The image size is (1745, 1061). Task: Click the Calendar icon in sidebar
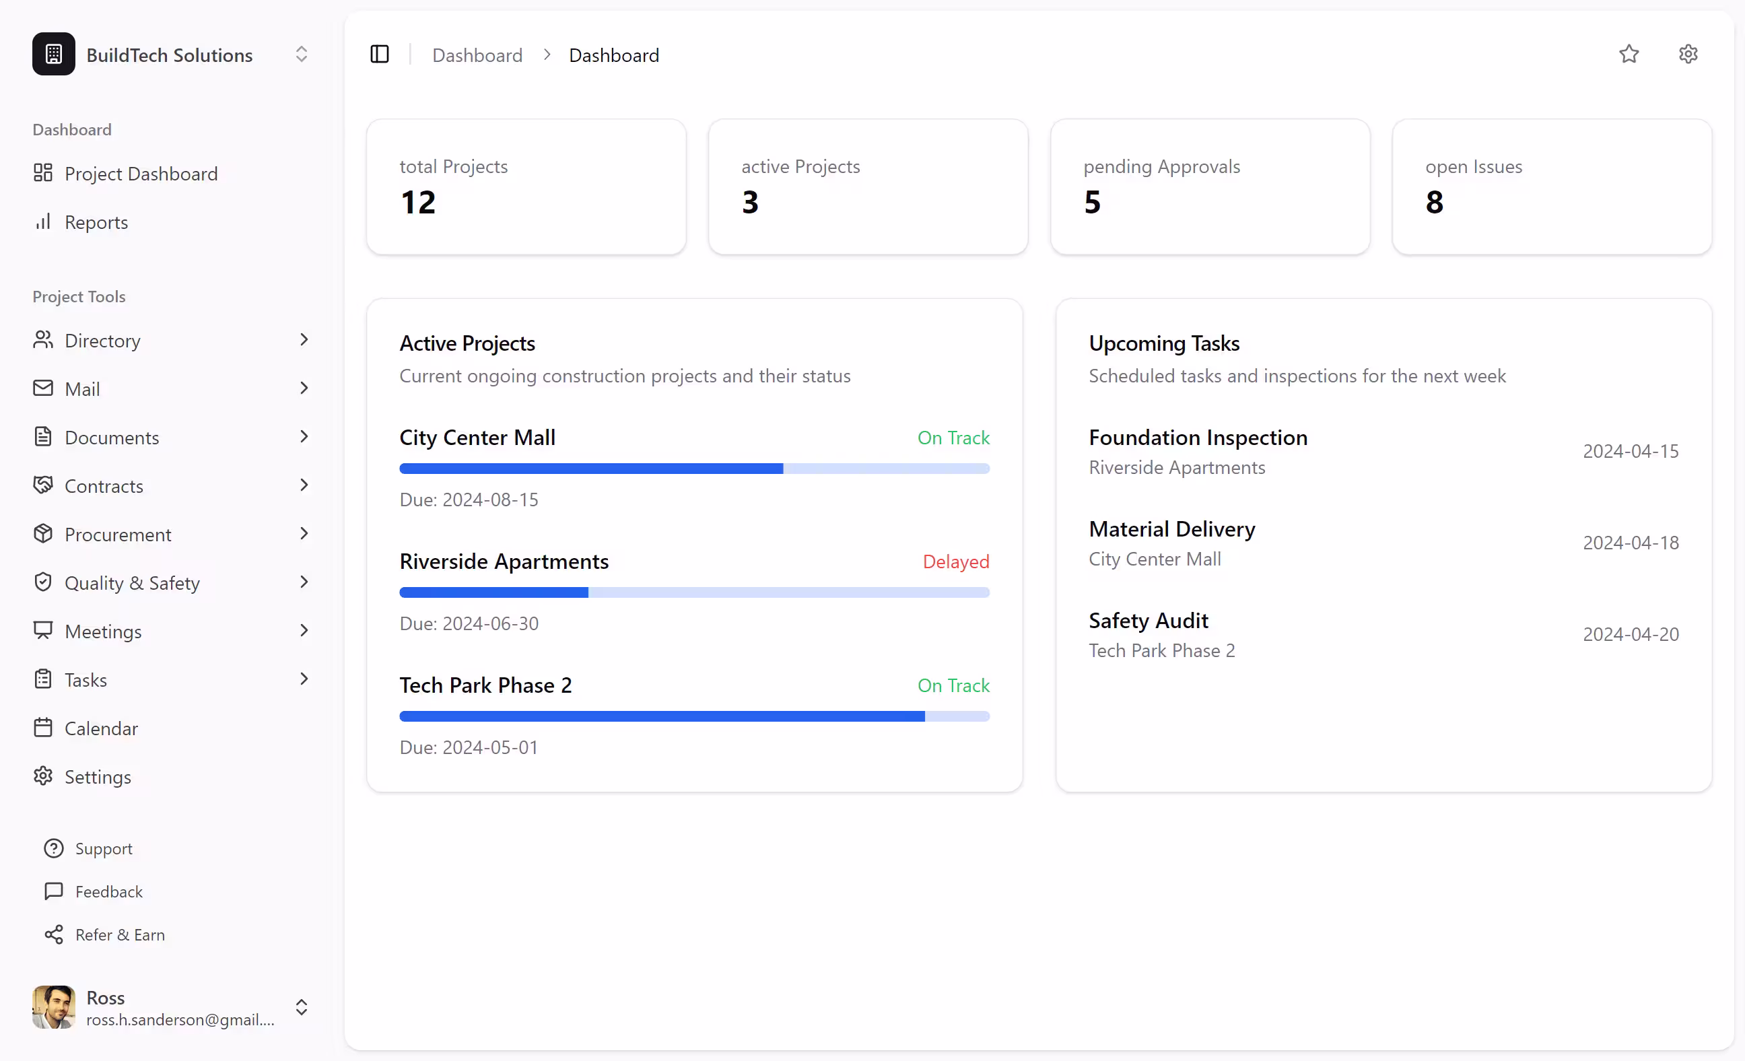[x=43, y=728]
